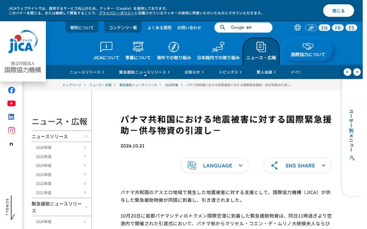
Task: Click コンテンツ一覧 button
Action: (x=123, y=28)
